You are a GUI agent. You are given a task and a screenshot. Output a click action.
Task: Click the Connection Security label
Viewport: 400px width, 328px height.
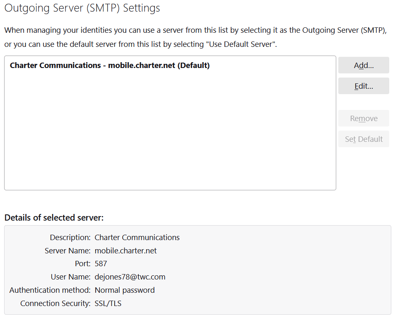55,304
